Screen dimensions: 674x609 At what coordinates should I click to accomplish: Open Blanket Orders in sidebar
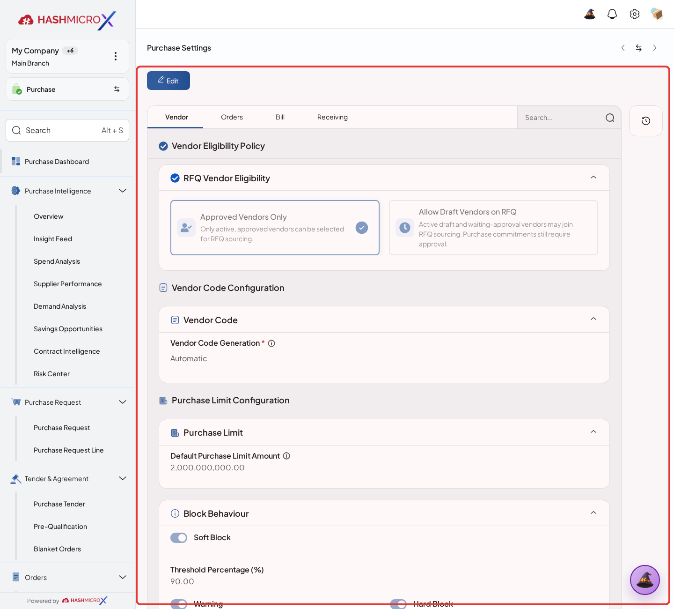point(57,549)
